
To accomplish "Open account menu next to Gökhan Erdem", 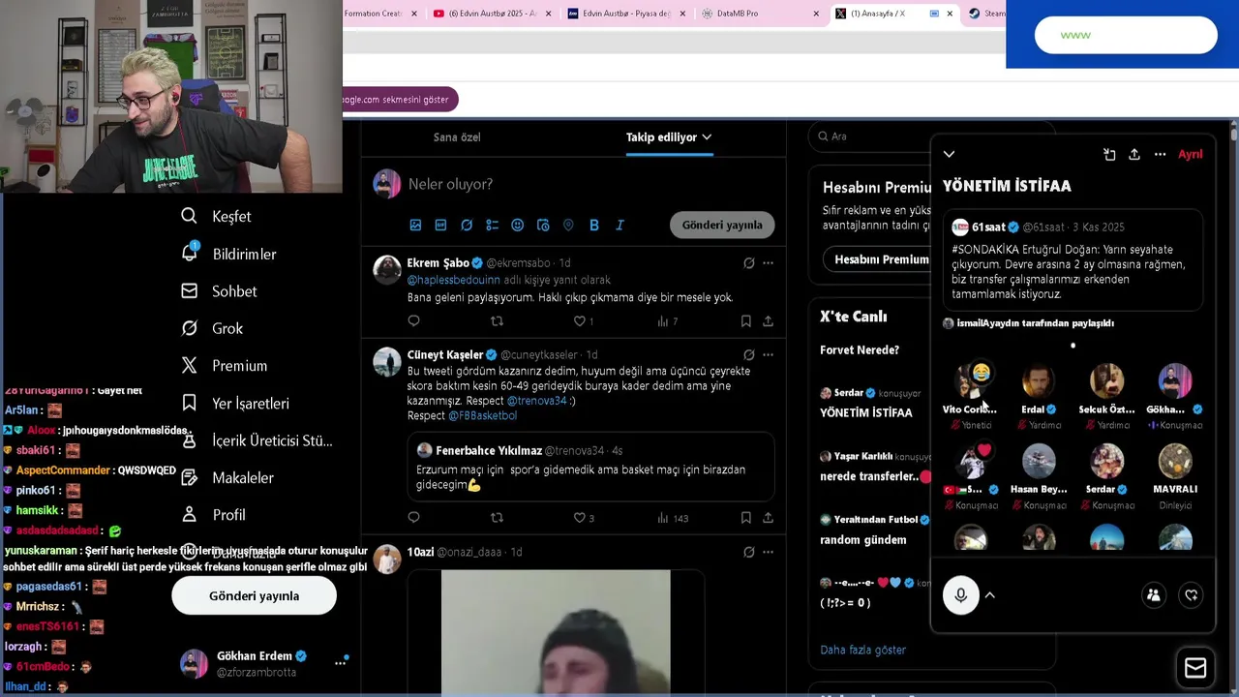I will [x=340, y=663].
